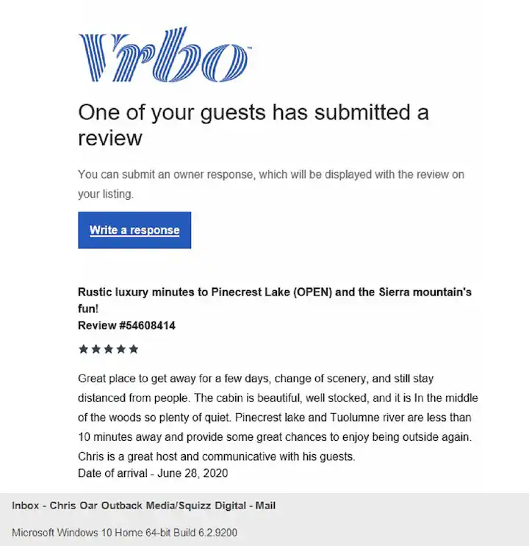Select the Review #54608414 line

tap(126, 326)
